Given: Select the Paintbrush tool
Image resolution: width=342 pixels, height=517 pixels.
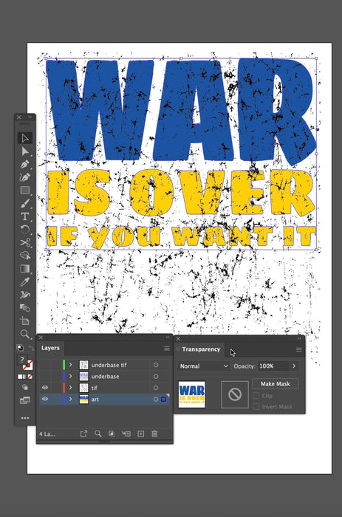Looking at the screenshot, I should (x=24, y=203).
